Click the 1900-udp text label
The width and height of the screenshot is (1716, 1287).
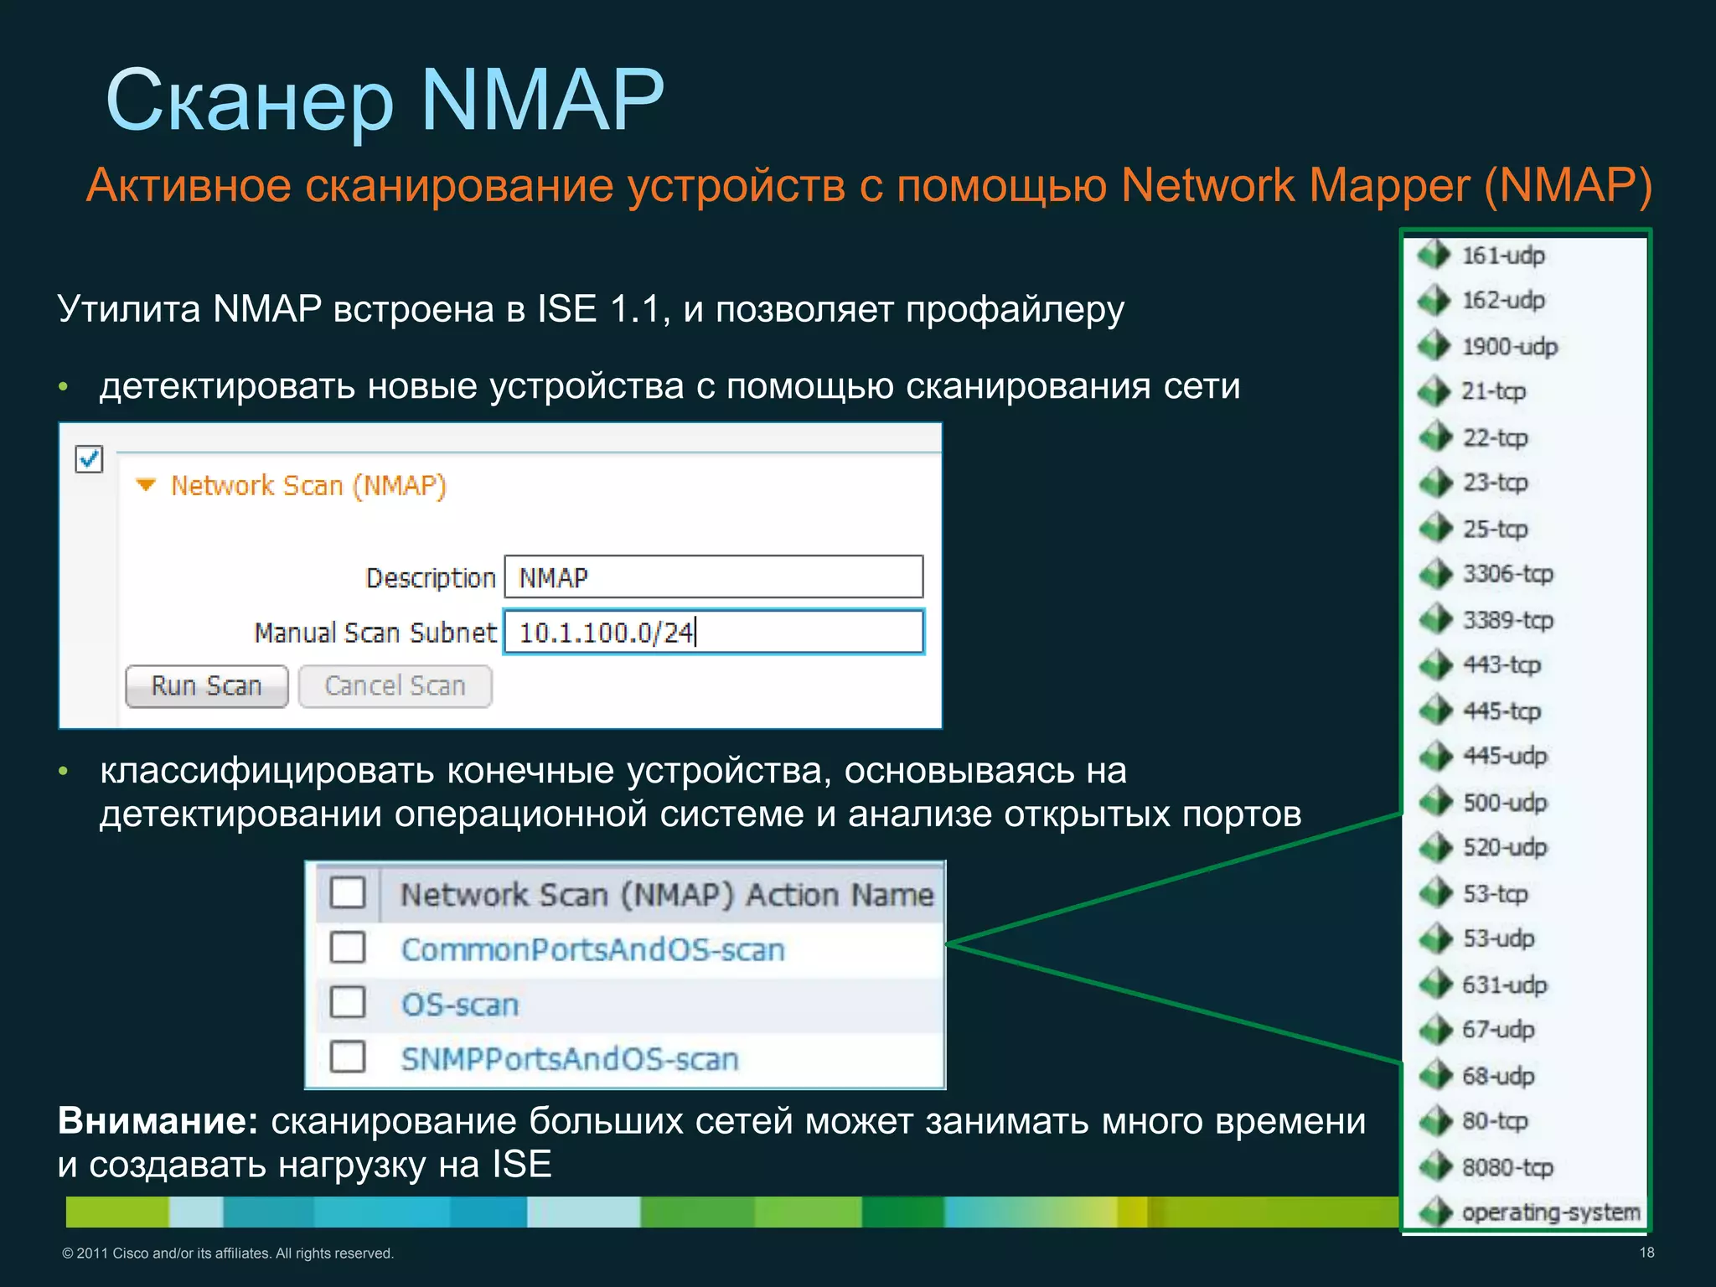click(1510, 347)
